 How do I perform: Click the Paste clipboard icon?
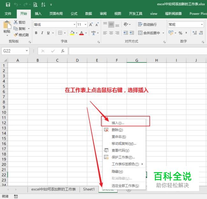pos(7,25)
